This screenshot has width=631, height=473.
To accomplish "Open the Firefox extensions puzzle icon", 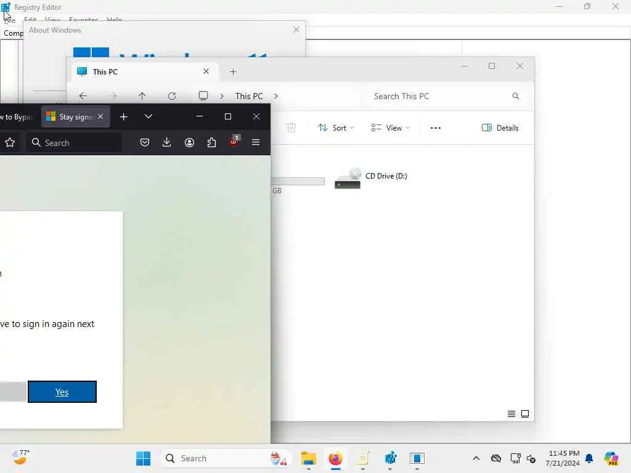I will point(211,142).
